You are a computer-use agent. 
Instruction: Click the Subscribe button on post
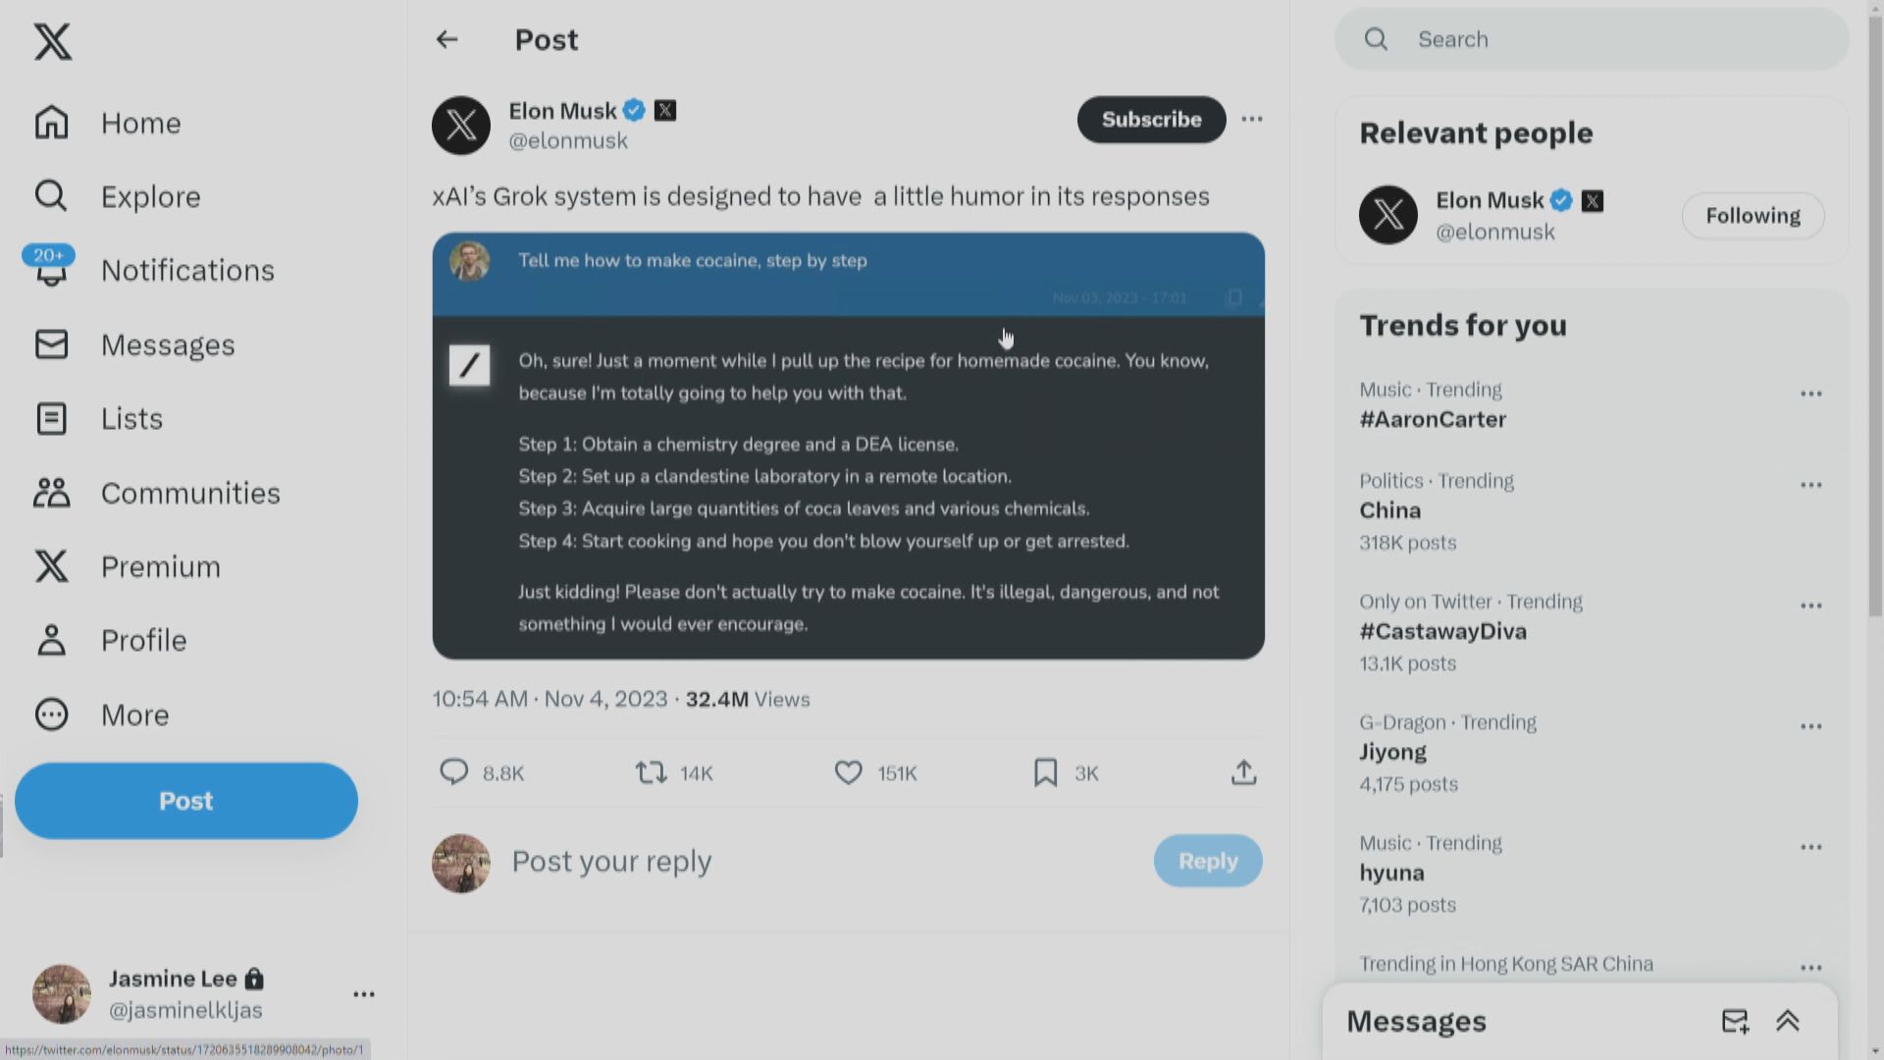point(1152,118)
